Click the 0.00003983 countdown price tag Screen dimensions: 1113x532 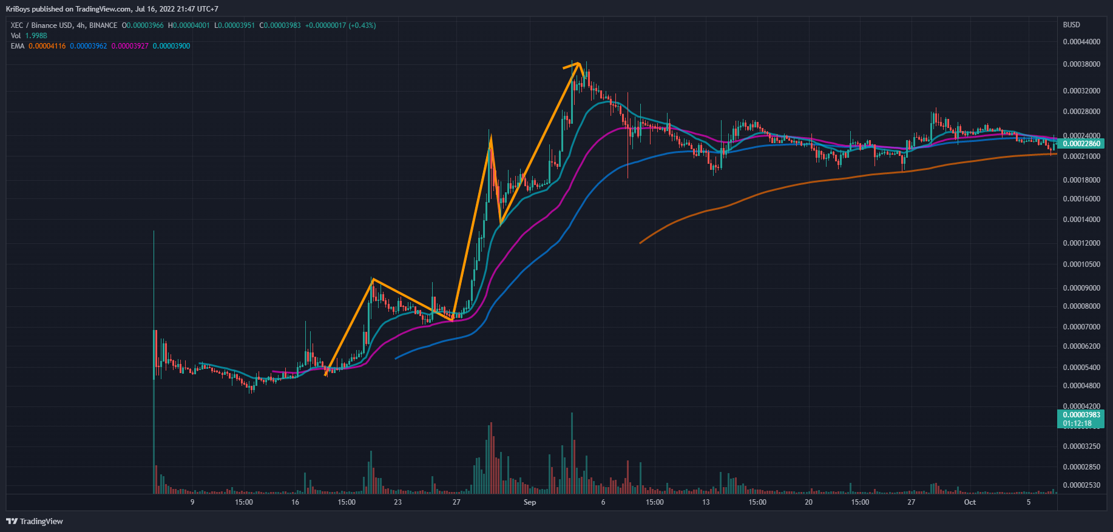click(1081, 419)
